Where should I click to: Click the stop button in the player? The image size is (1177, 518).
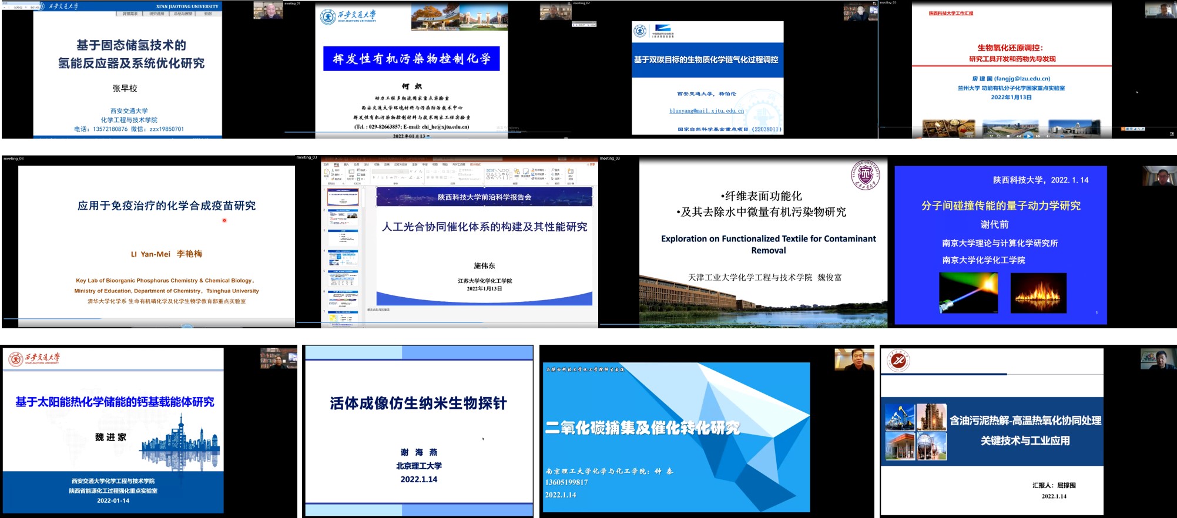(1008, 136)
